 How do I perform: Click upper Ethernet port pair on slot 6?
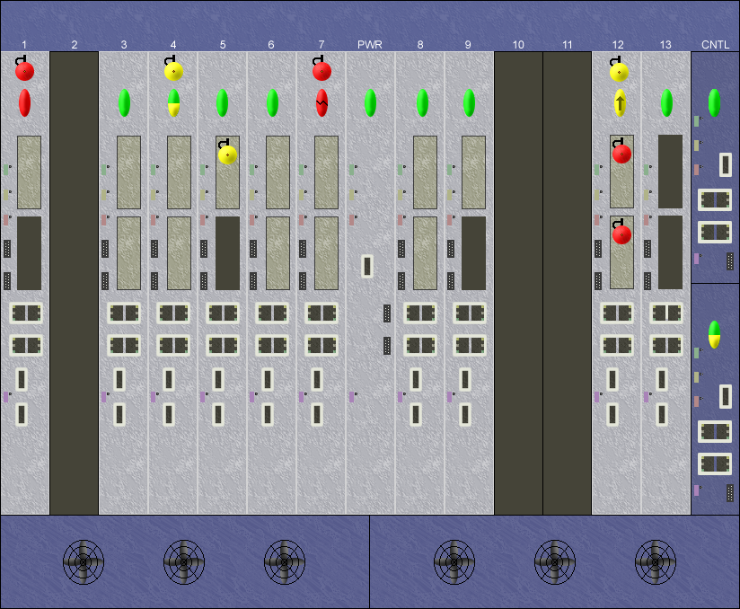coord(272,313)
